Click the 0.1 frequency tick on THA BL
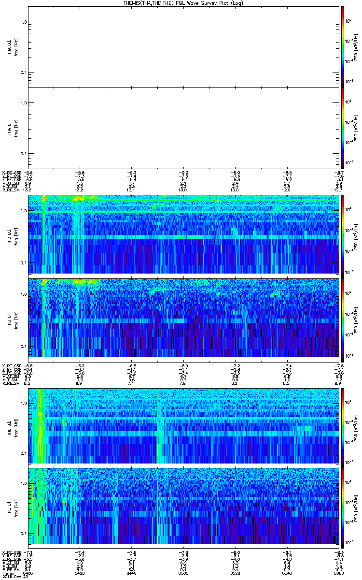 pos(23,72)
